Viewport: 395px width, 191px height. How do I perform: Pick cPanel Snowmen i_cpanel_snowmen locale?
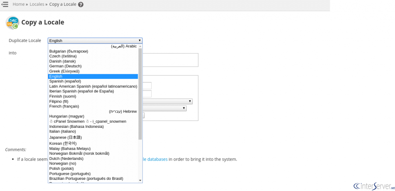(x=93, y=121)
